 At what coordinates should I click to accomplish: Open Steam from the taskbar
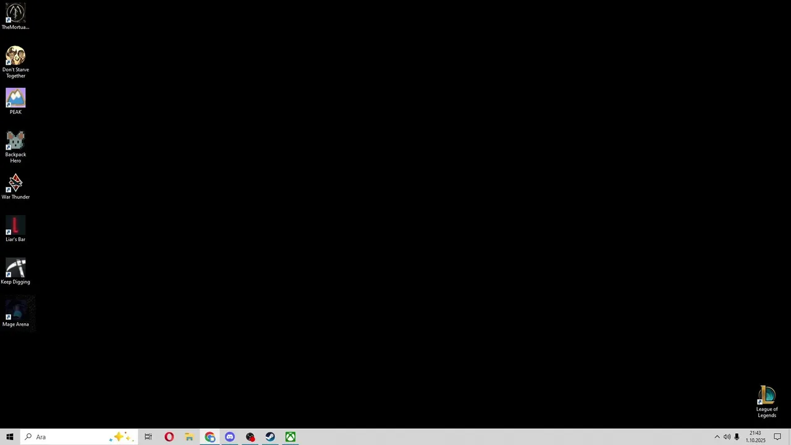point(270,437)
